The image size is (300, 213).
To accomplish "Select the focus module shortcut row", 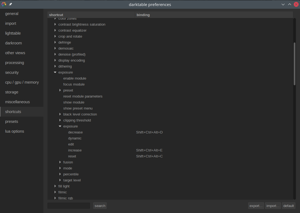I will click(x=170, y=84).
